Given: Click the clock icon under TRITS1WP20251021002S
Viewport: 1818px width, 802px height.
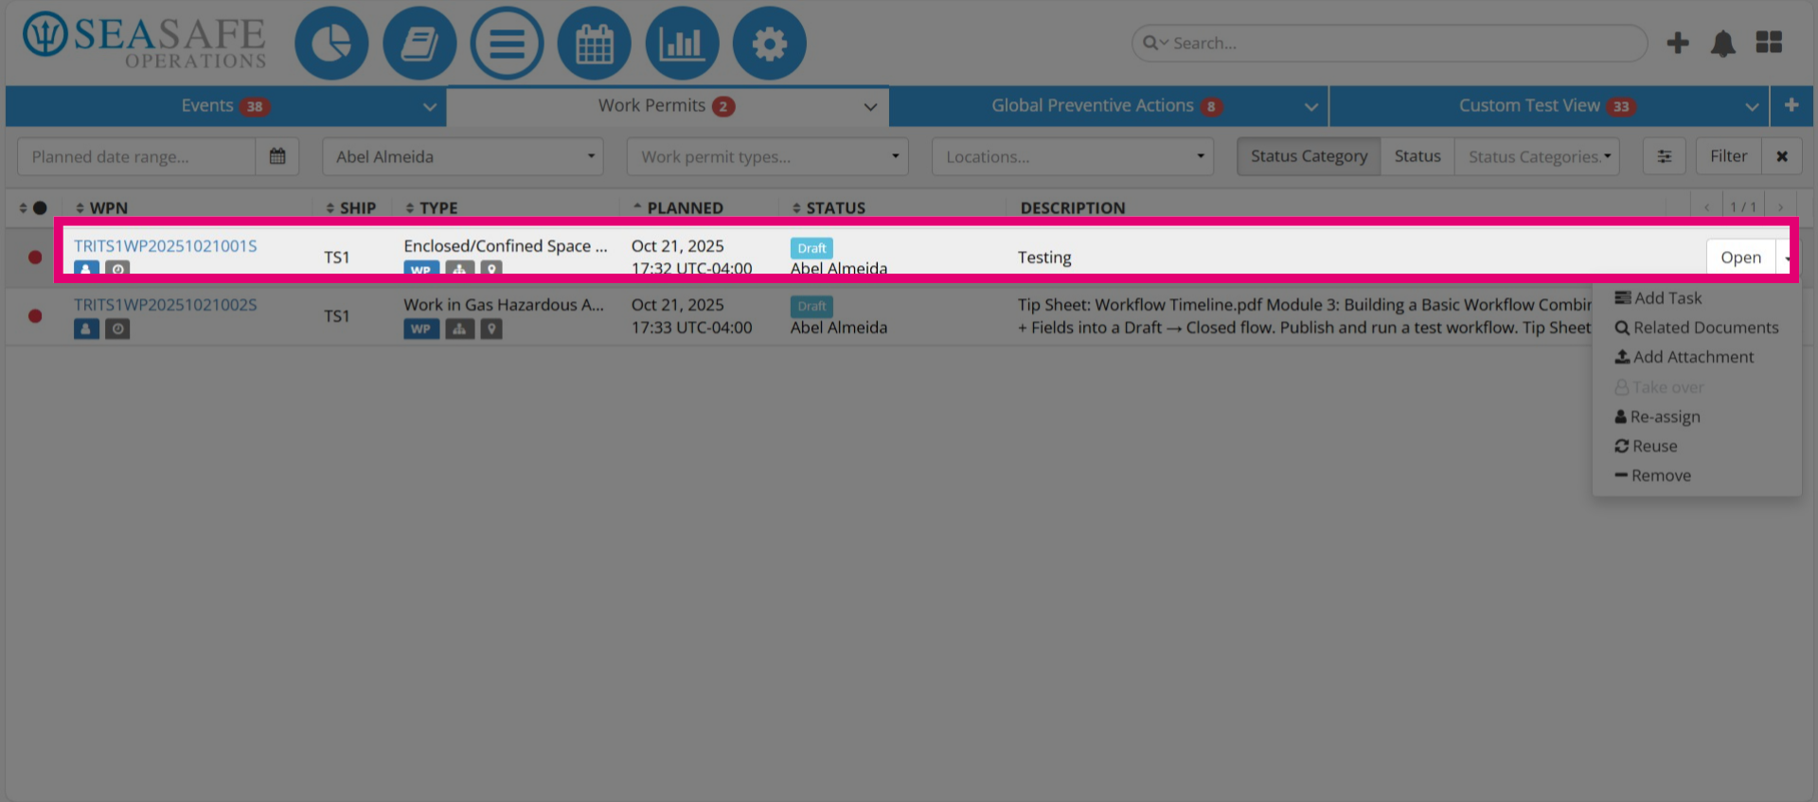Looking at the screenshot, I should (x=117, y=329).
